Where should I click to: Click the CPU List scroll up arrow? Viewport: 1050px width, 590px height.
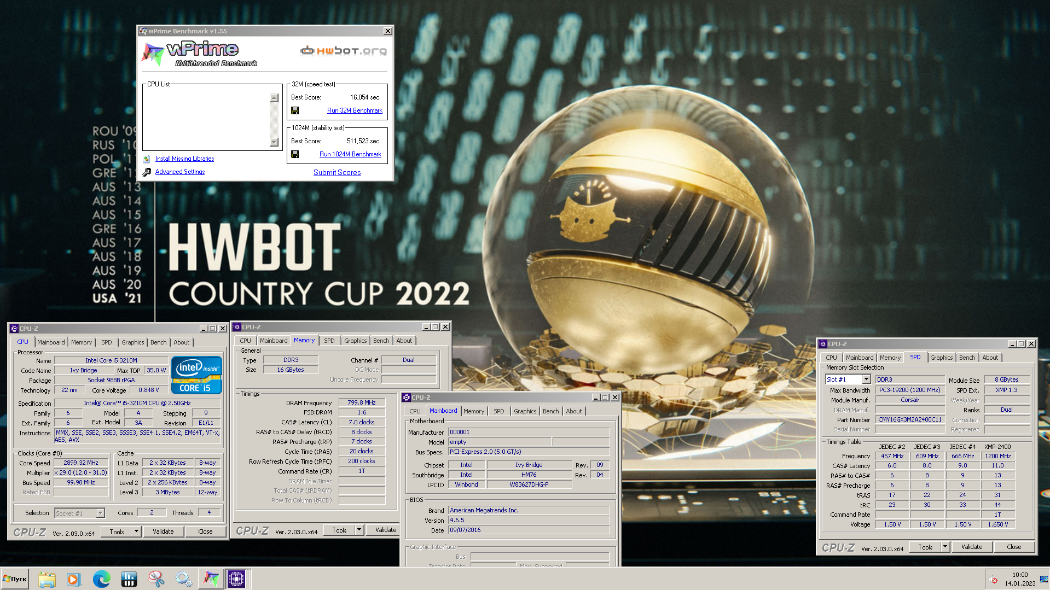pos(274,98)
